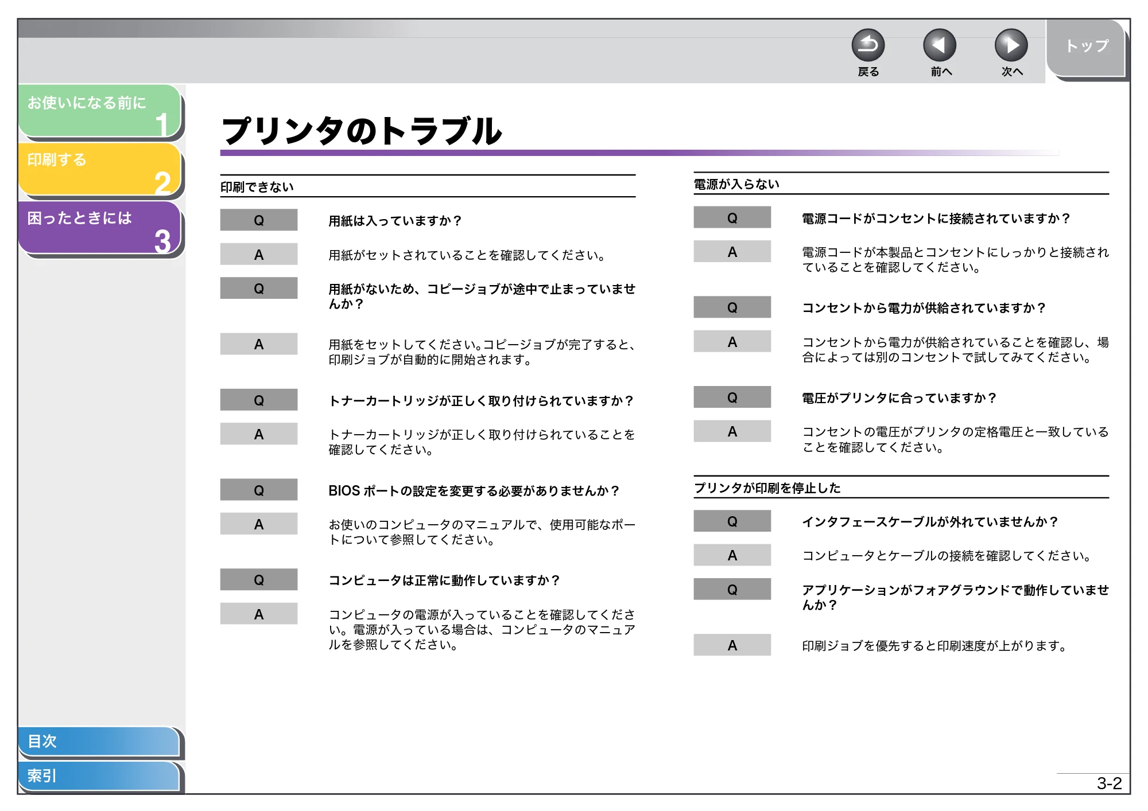Click the Q box beside 電圧がプリンタに合っていますか？

coord(732,397)
